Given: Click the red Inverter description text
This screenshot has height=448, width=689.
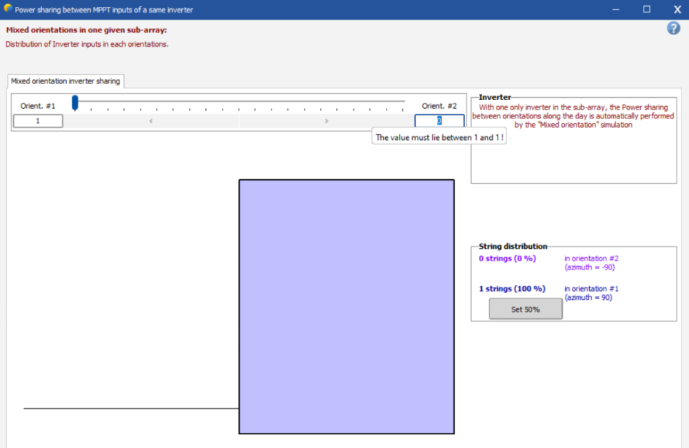Looking at the screenshot, I should click(x=573, y=116).
